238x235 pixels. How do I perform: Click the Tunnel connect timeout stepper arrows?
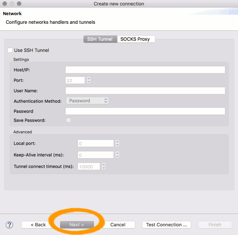[104, 166]
